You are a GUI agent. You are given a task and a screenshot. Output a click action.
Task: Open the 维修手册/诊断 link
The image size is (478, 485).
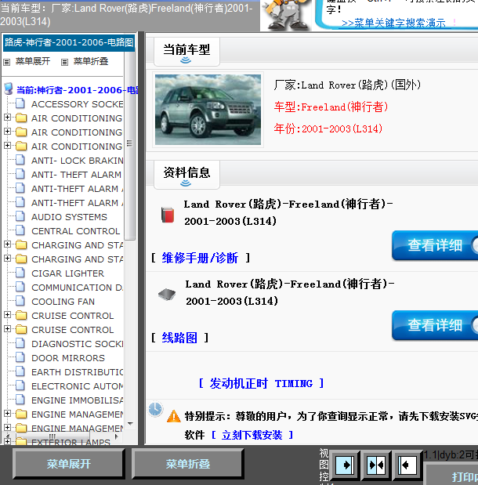coord(200,258)
